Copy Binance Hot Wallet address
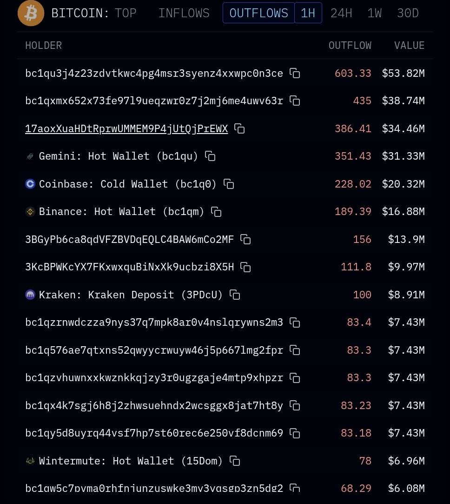The image size is (450, 504). tap(216, 212)
